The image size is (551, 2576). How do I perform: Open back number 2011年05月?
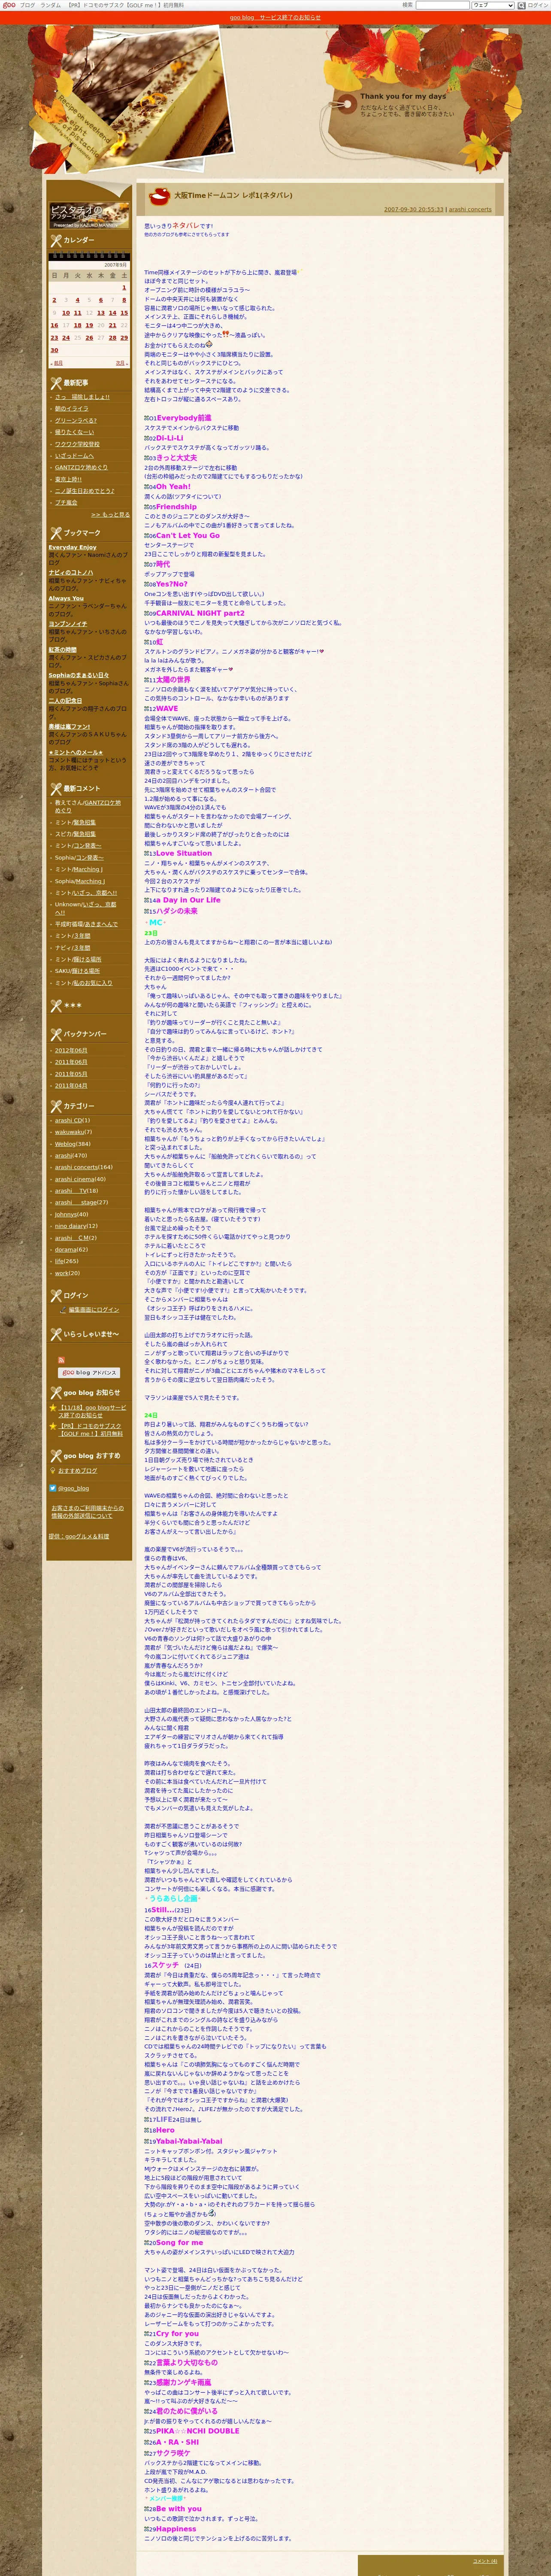tap(71, 1074)
